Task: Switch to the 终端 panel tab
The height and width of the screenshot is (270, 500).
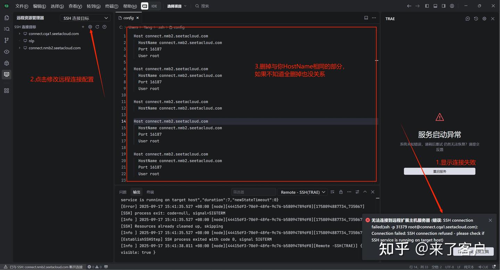Action: coord(150,192)
